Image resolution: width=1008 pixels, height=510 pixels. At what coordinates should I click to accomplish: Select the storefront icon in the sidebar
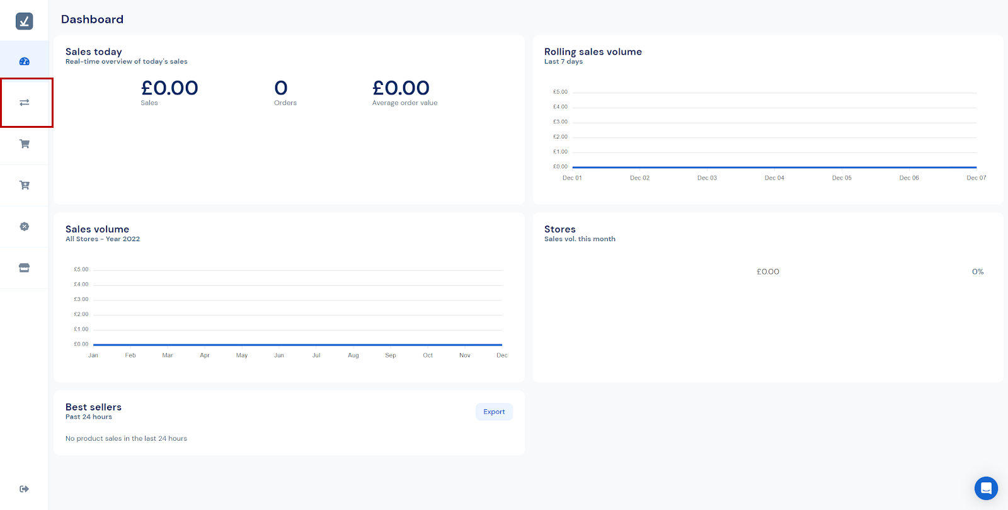click(x=25, y=268)
